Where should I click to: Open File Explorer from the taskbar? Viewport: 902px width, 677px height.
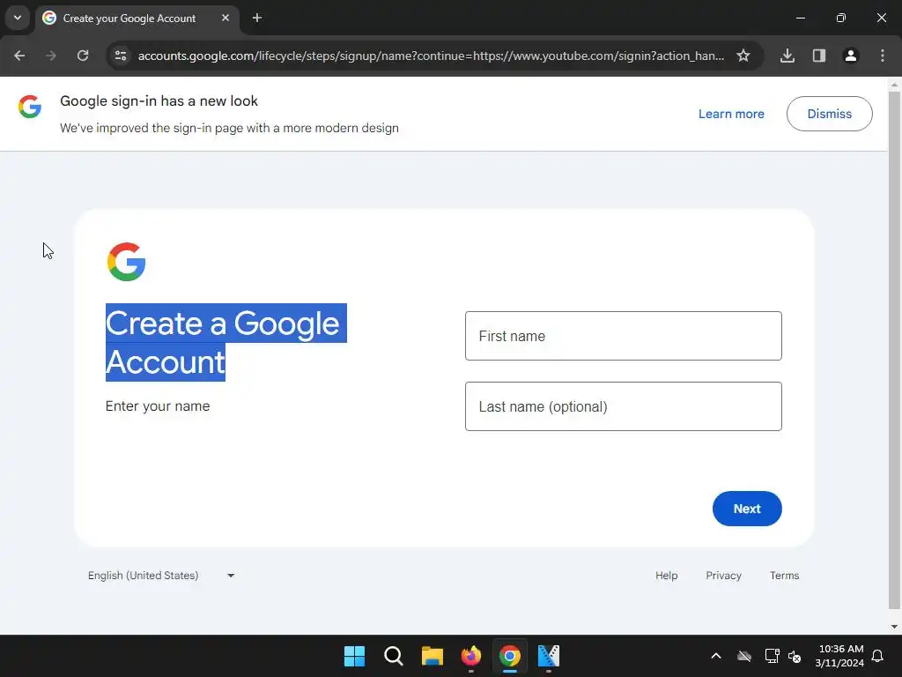pos(432,656)
